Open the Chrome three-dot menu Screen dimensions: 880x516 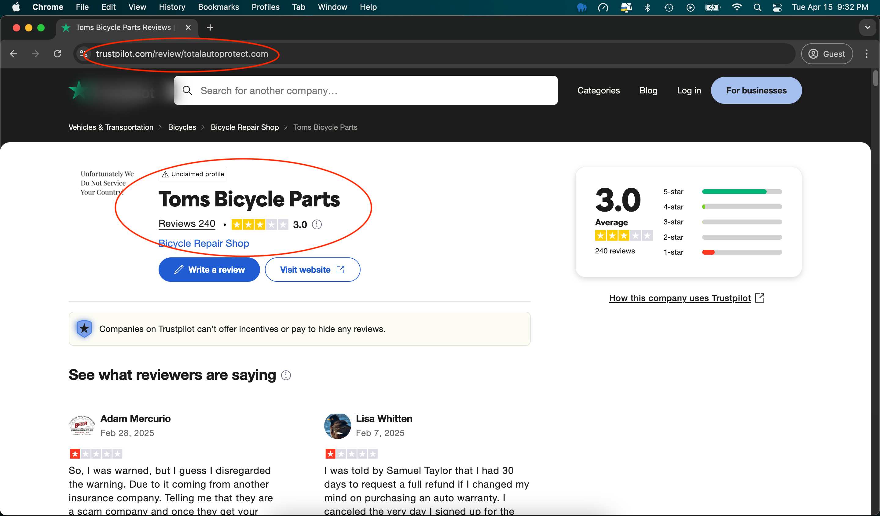[866, 54]
